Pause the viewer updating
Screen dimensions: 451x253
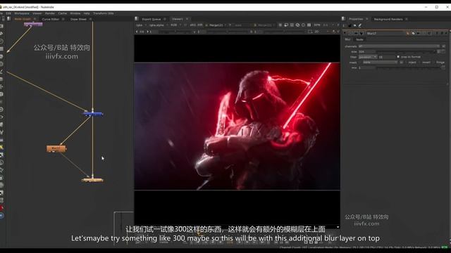[x=309, y=25]
